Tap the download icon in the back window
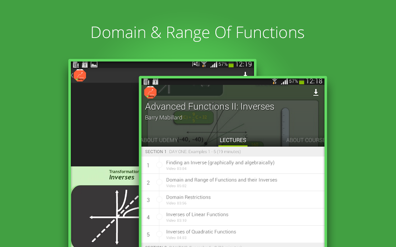 point(245,74)
